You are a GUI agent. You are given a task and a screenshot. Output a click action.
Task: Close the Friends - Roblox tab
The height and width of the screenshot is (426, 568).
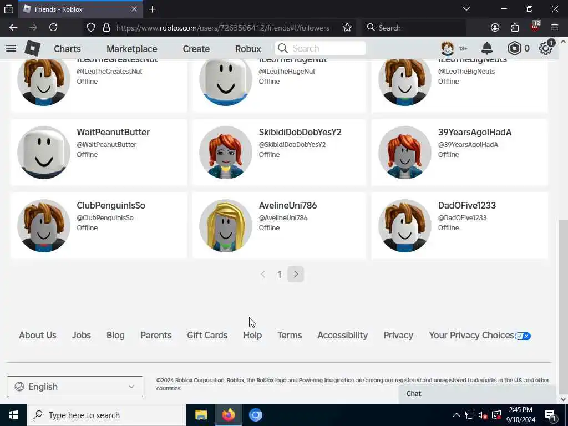click(134, 9)
